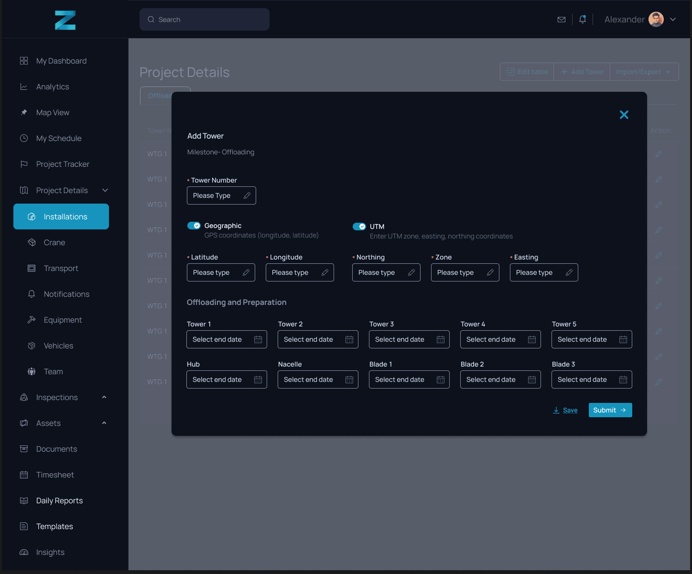The image size is (692, 574).
Task: Click Add Tower button in page header
Action: 582,72
